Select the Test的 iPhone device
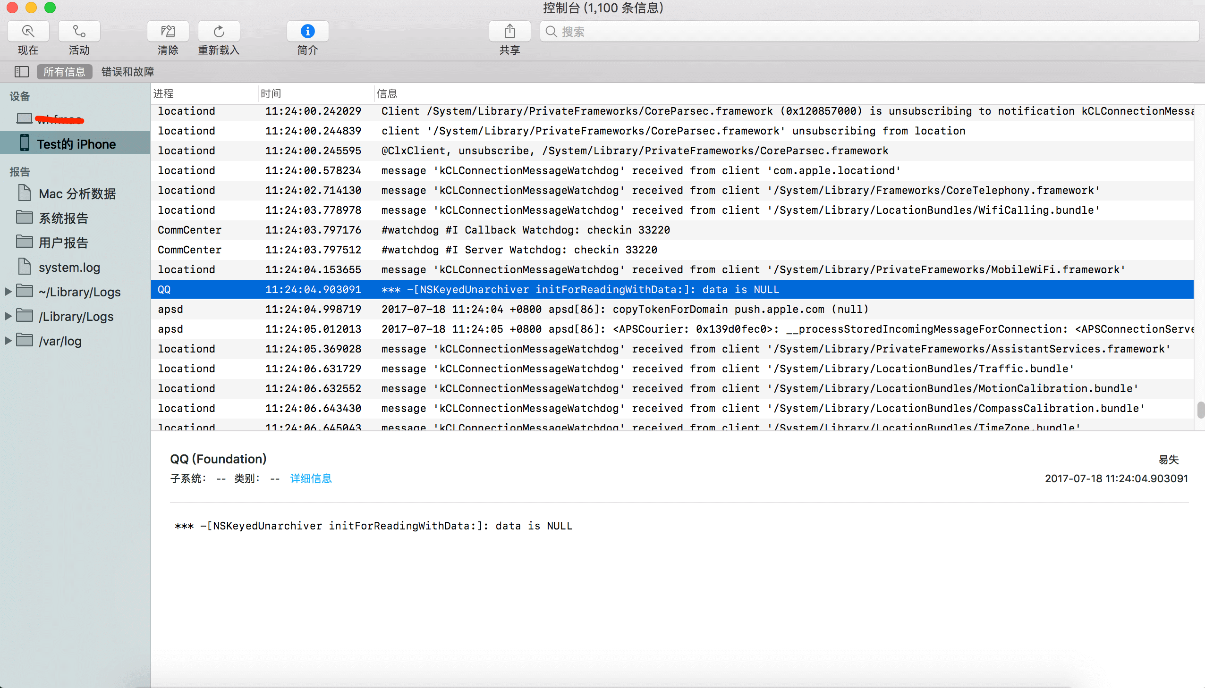Image resolution: width=1205 pixels, height=688 pixels. click(x=76, y=143)
